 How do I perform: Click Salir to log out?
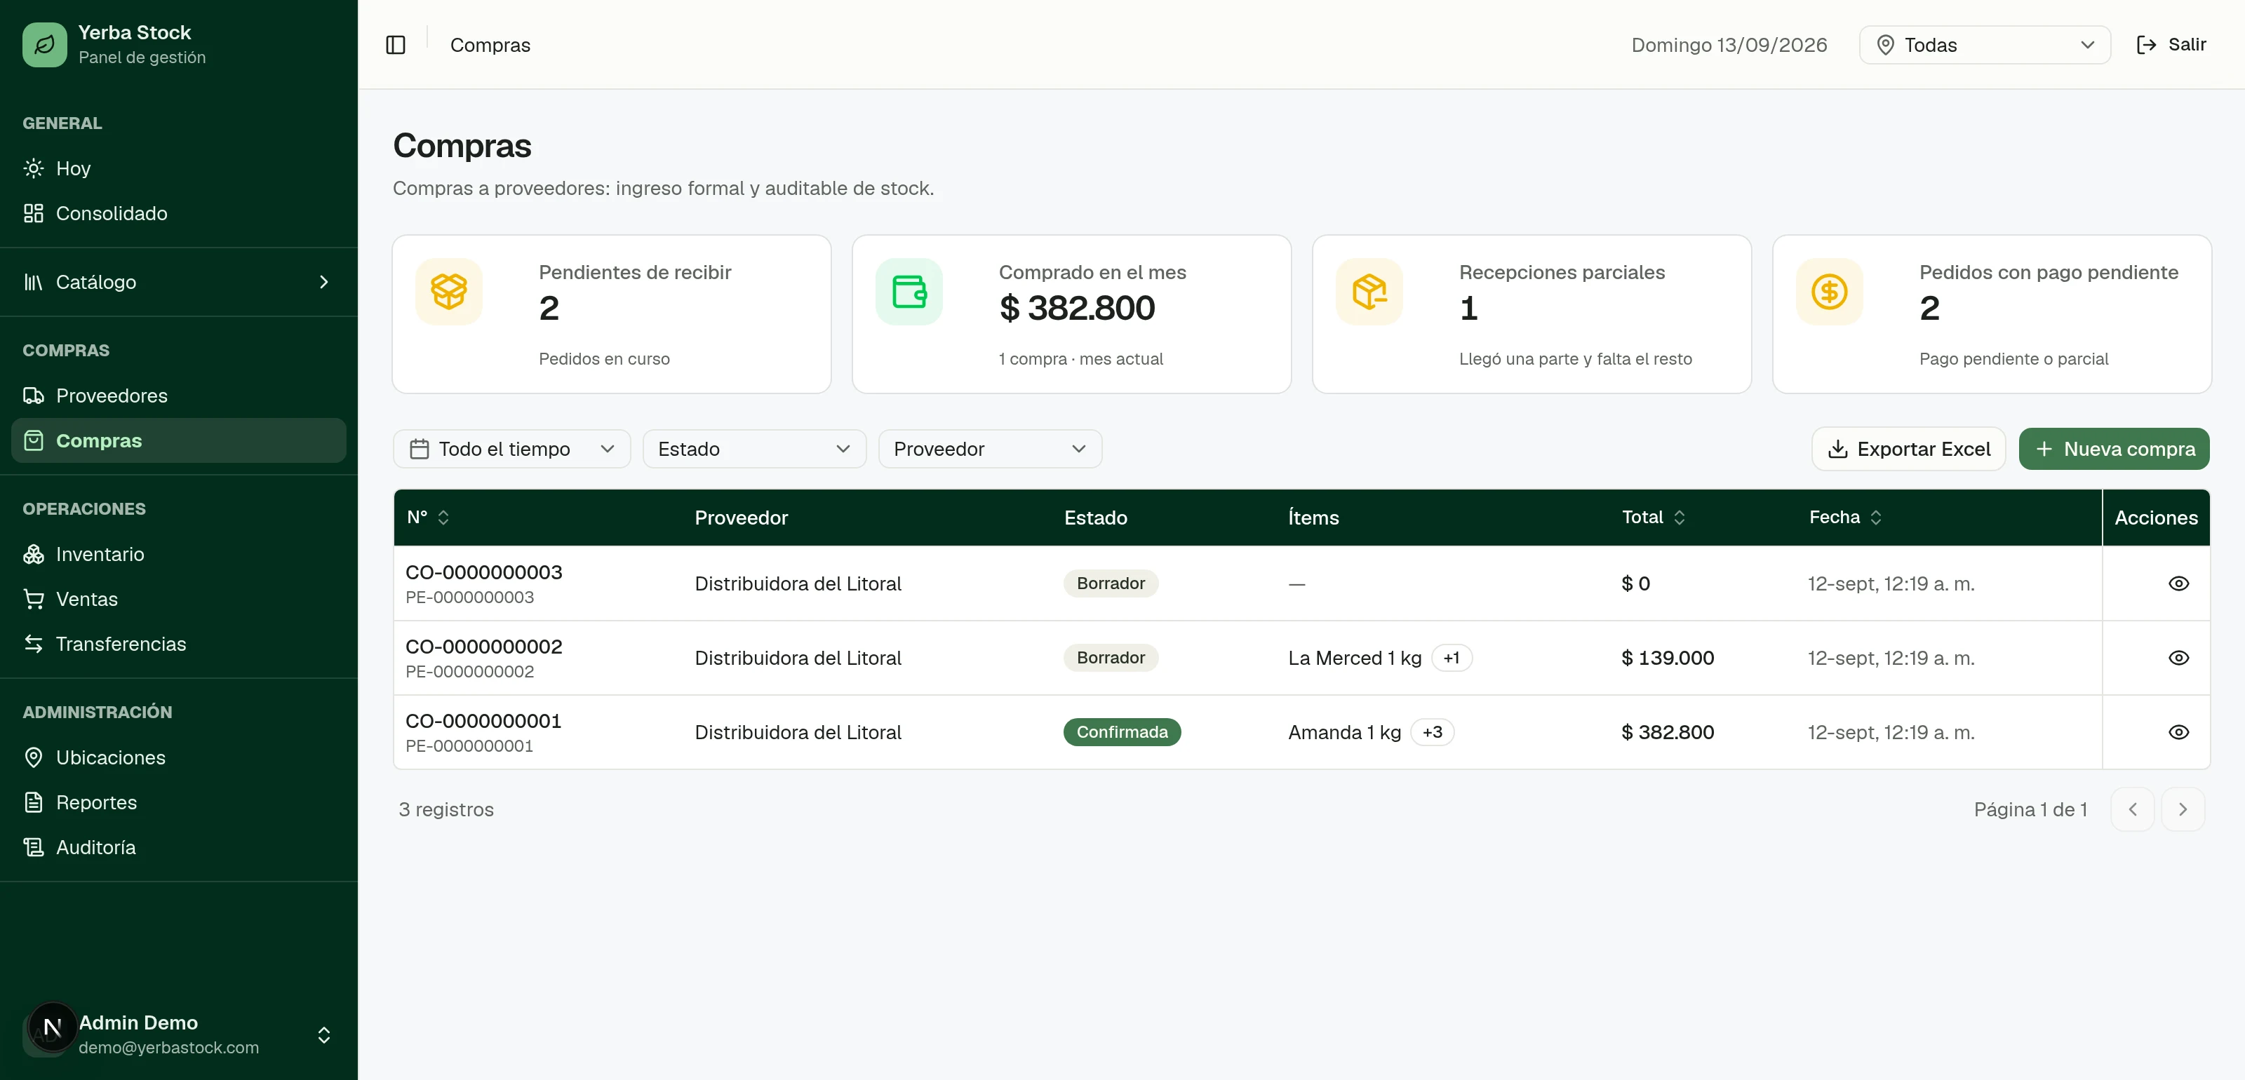2171,44
